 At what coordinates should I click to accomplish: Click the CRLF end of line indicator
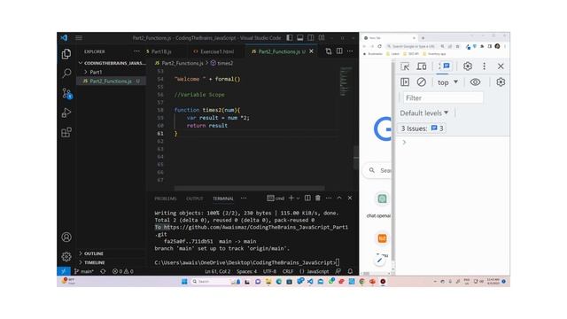click(288, 271)
